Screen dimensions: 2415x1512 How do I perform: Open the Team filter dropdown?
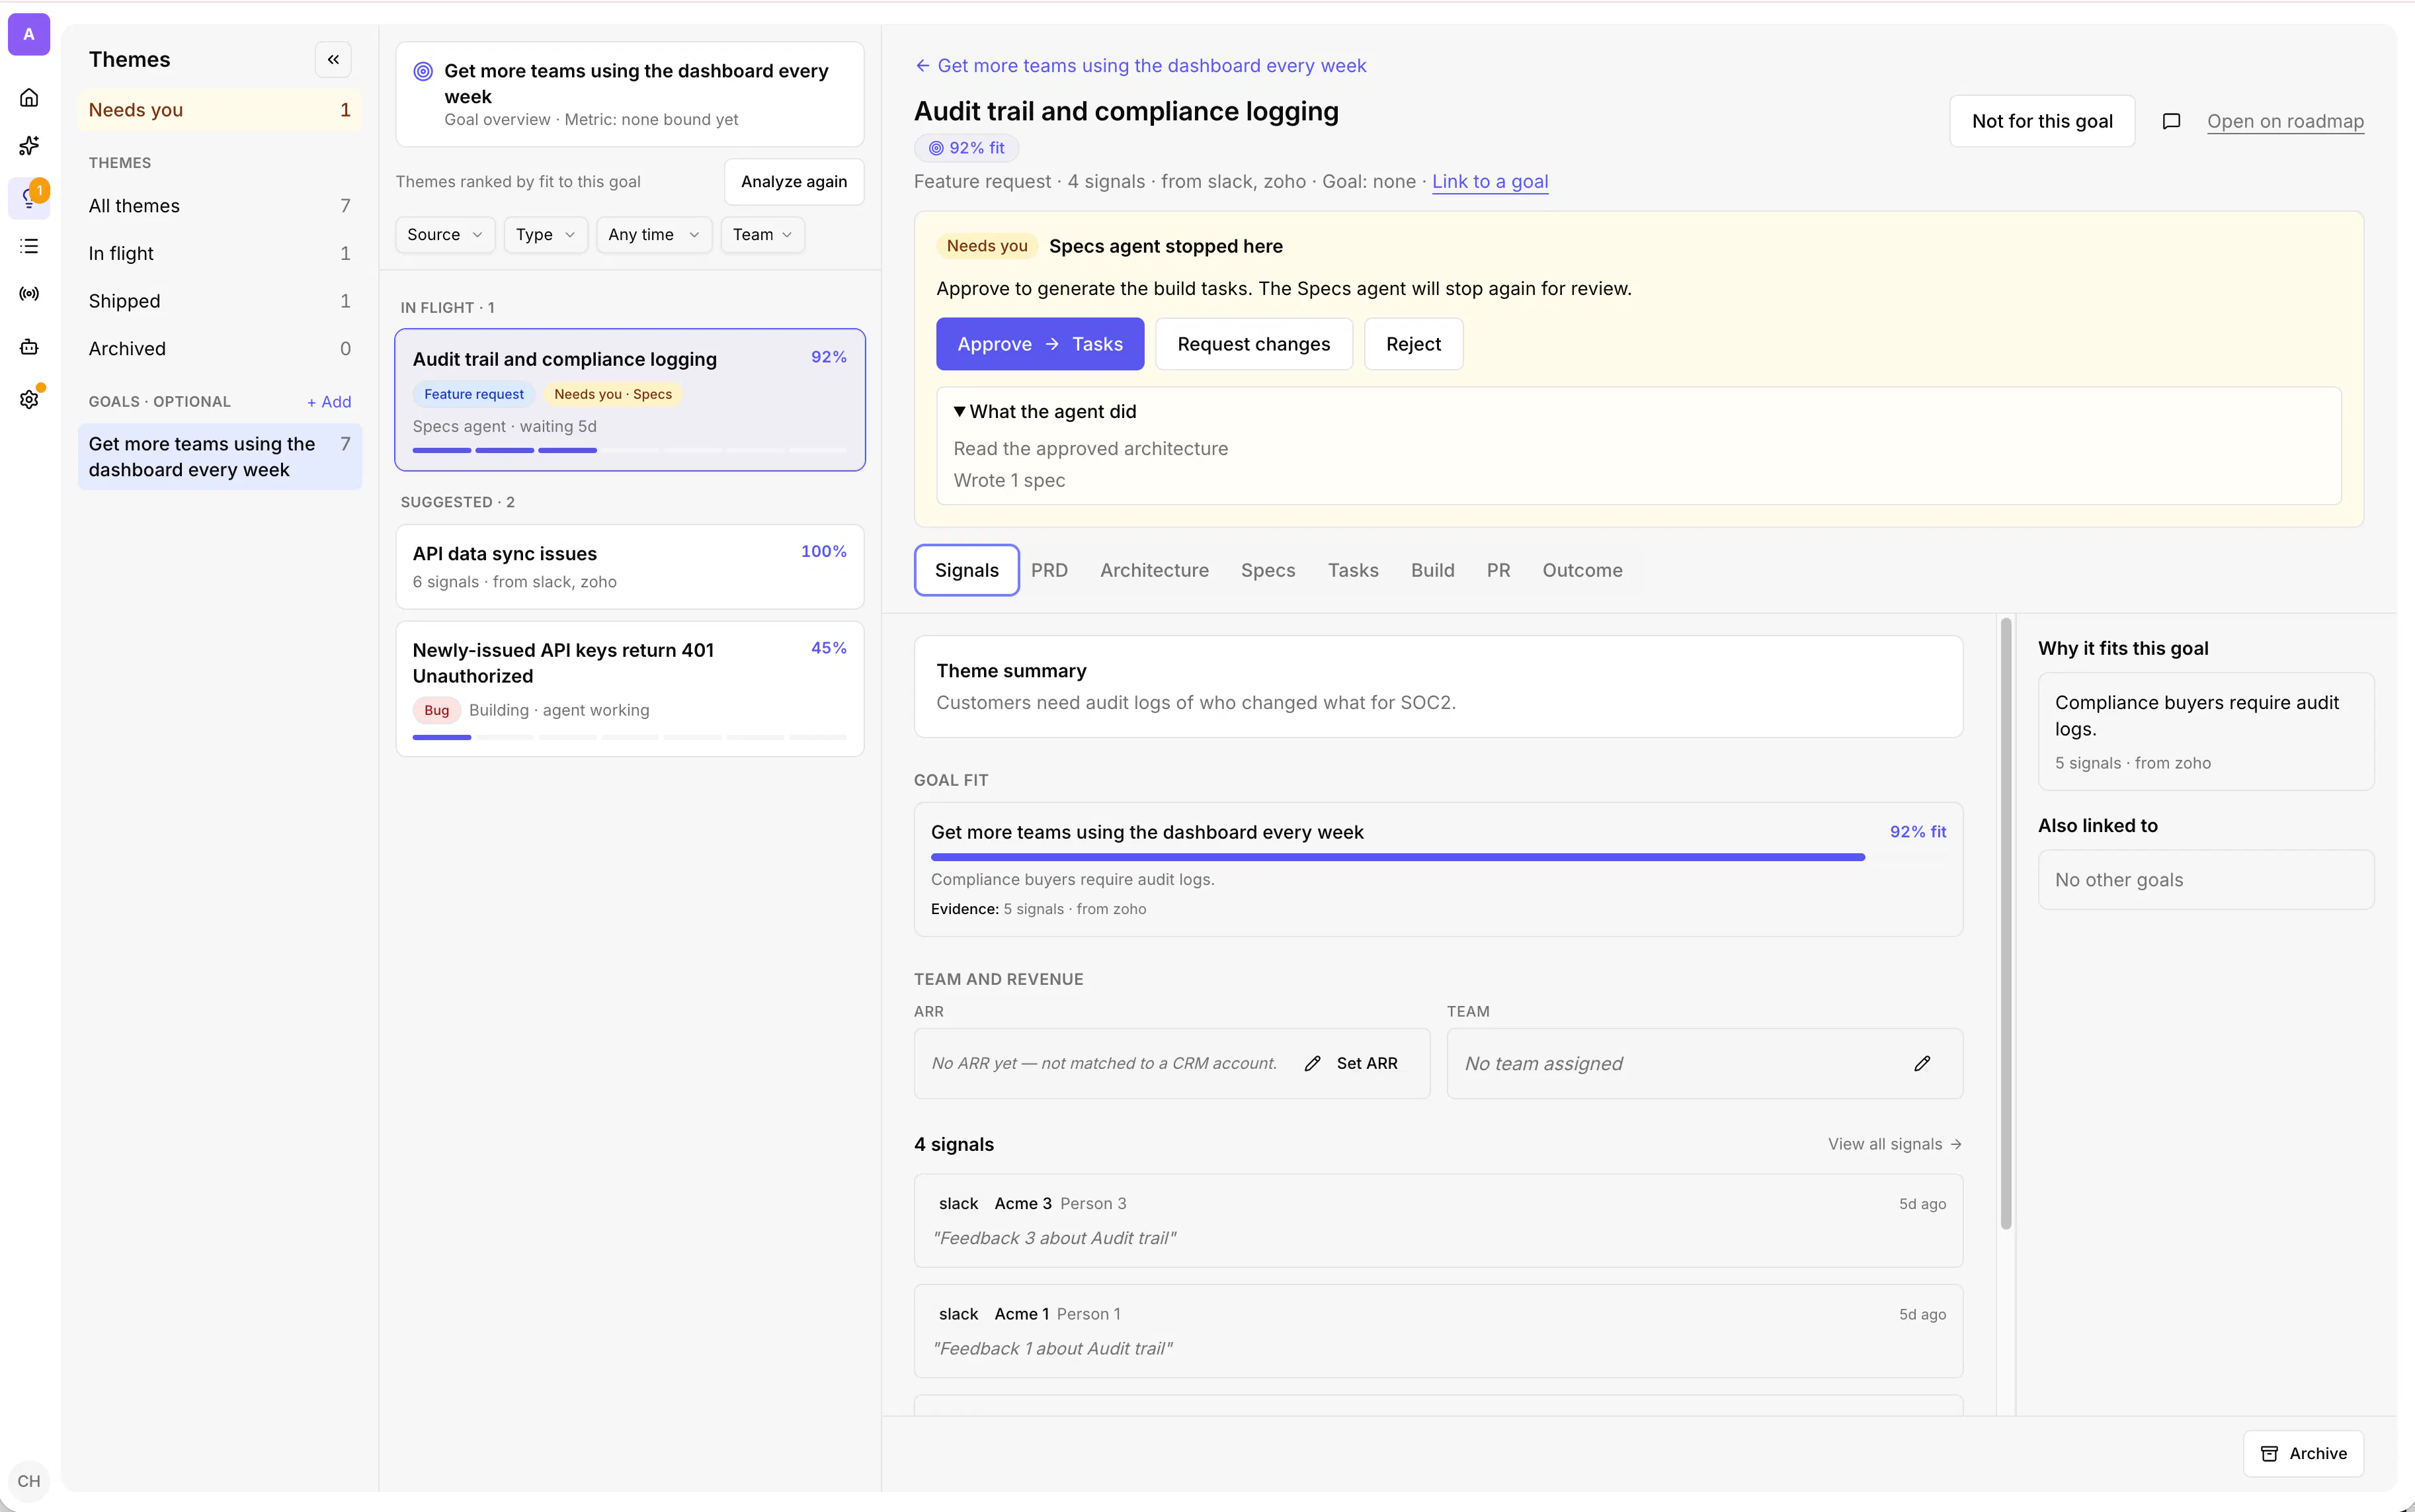point(762,235)
